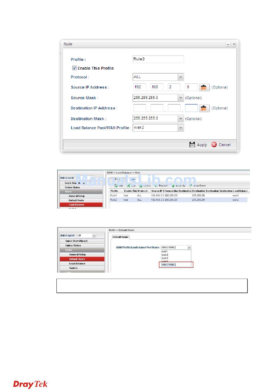Open General Setup in the Default Route sidebar
Viewport: 268px width, 391px height.
coord(82,255)
